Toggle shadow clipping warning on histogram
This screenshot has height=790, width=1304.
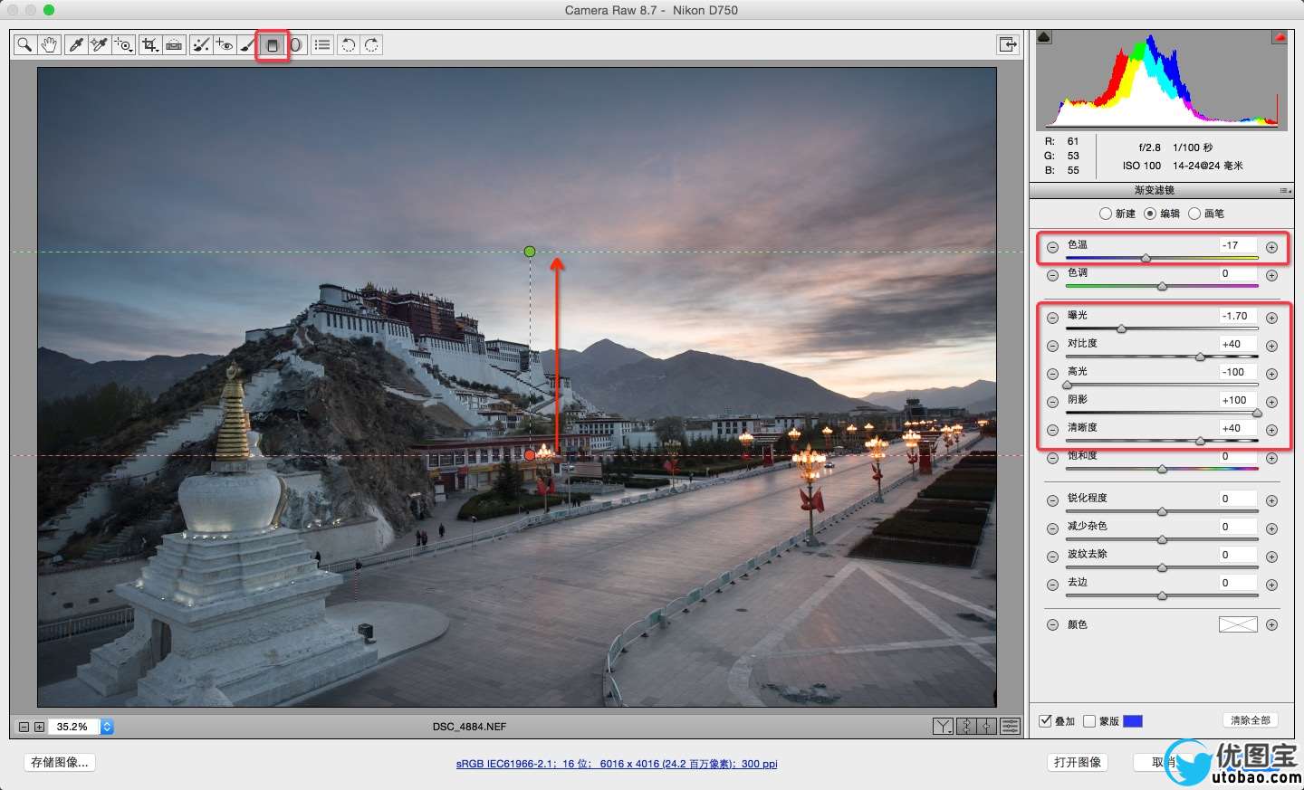coord(1044,37)
